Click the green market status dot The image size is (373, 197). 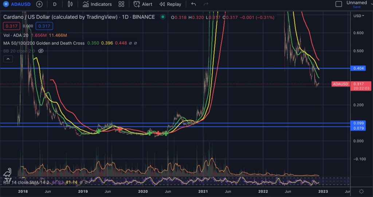coord(162,17)
